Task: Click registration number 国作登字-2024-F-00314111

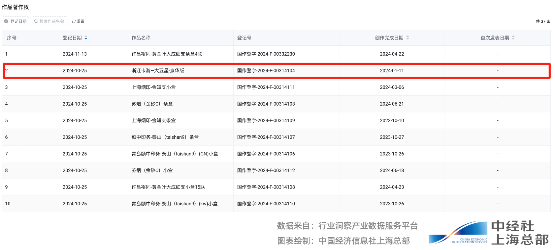Action: (x=266, y=87)
